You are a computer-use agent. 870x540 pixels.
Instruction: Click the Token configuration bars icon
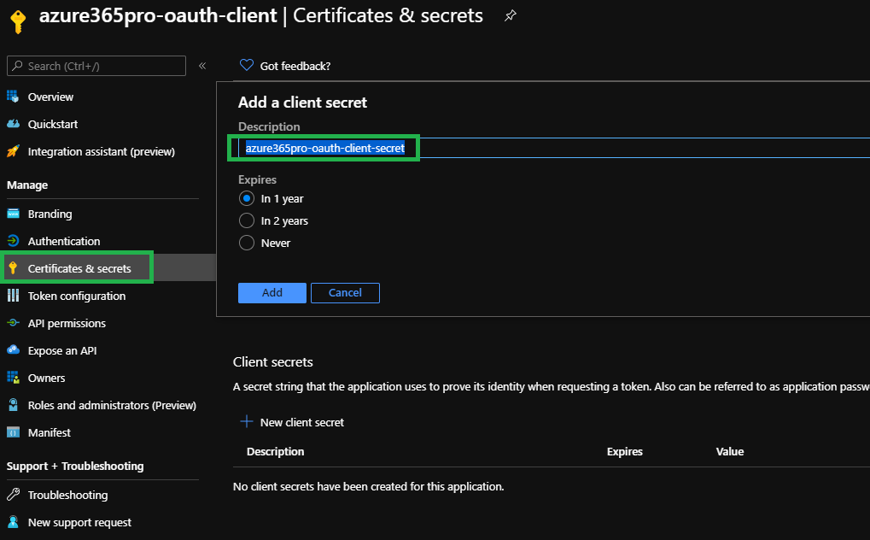pyautogui.click(x=13, y=296)
